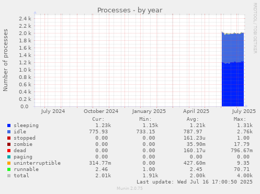
Task: Click the stopped legend color swatch
Action: point(9,138)
